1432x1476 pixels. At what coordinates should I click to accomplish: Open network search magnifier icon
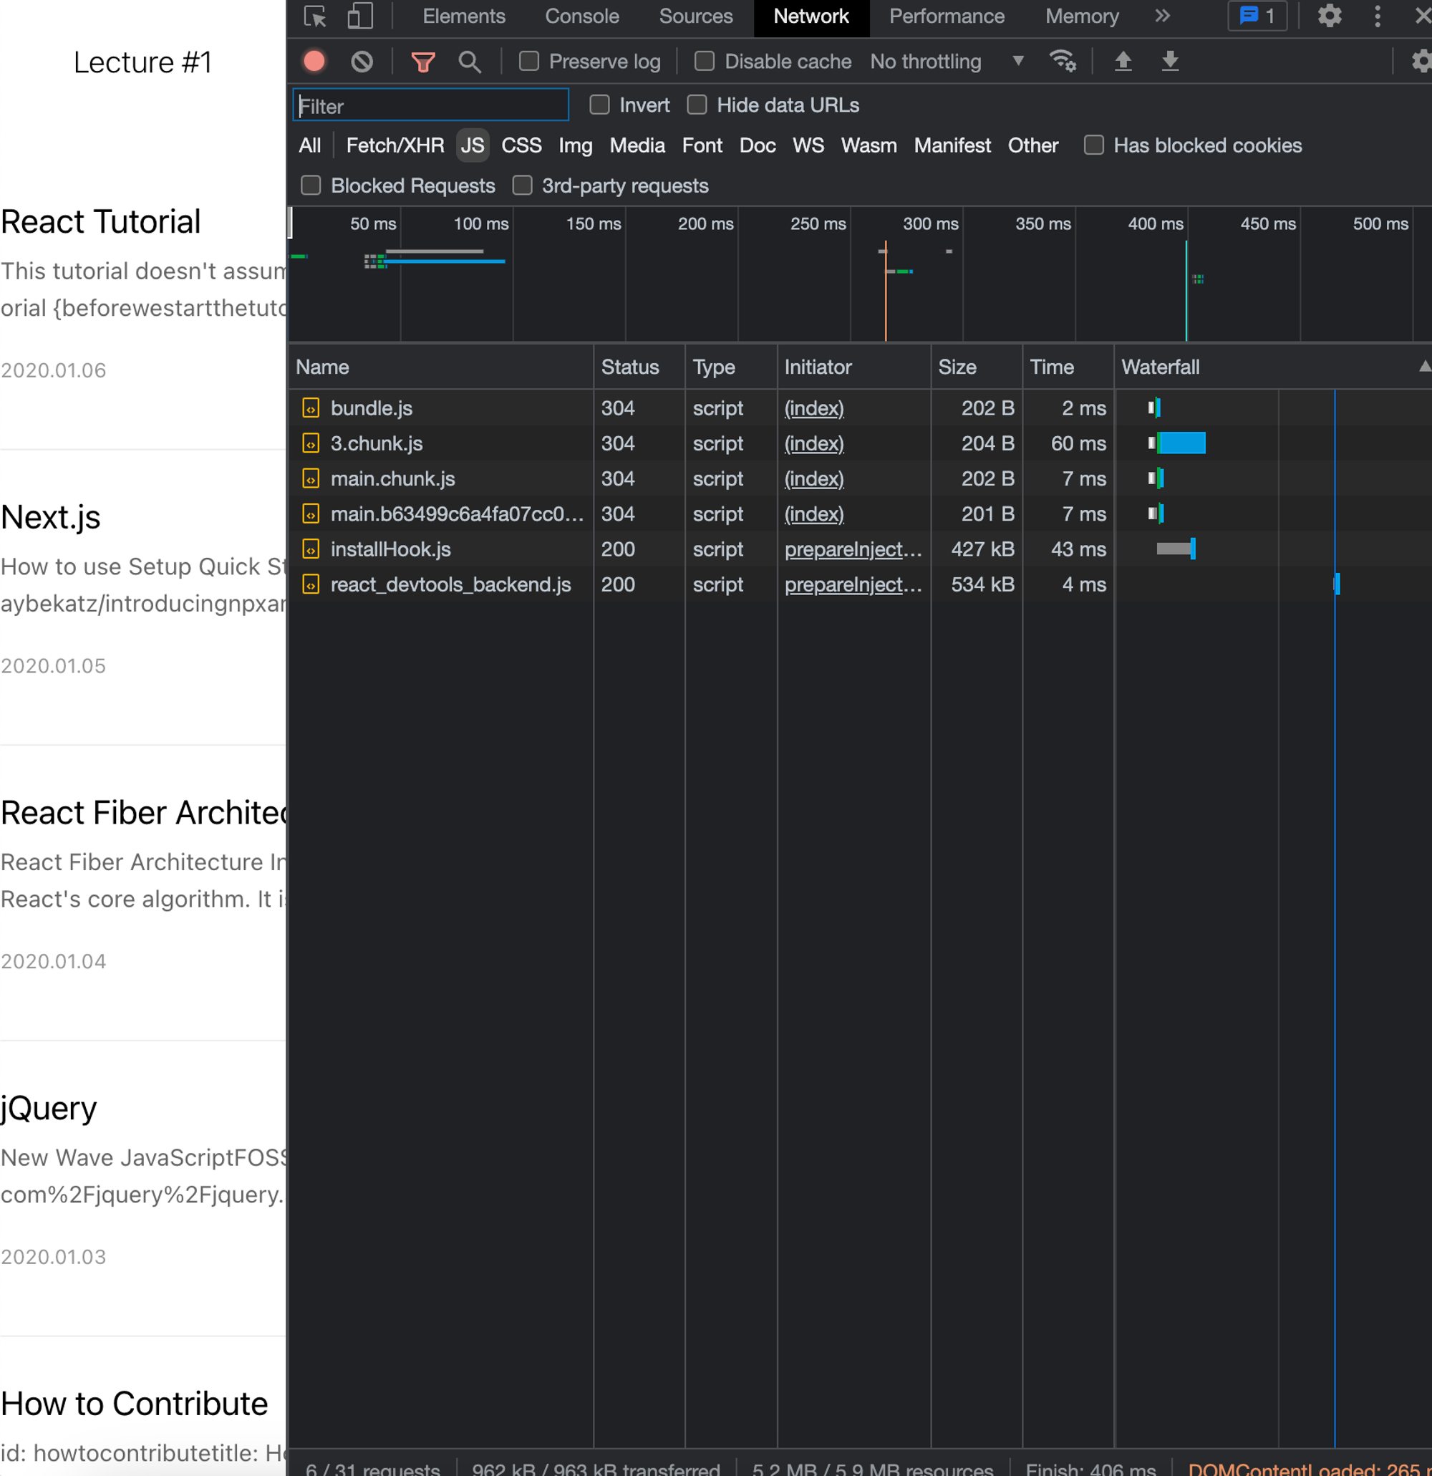[470, 62]
